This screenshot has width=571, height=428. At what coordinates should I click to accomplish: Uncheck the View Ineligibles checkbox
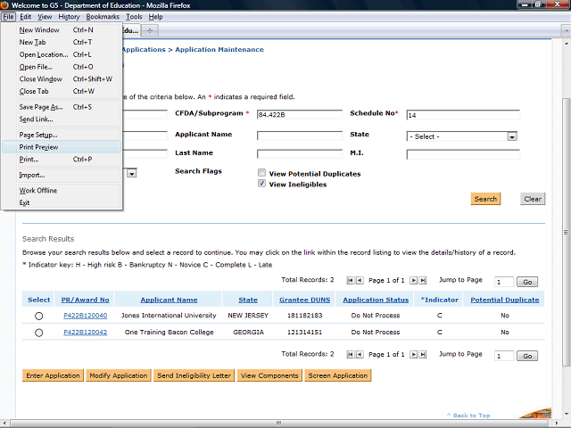tap(261, 184)
